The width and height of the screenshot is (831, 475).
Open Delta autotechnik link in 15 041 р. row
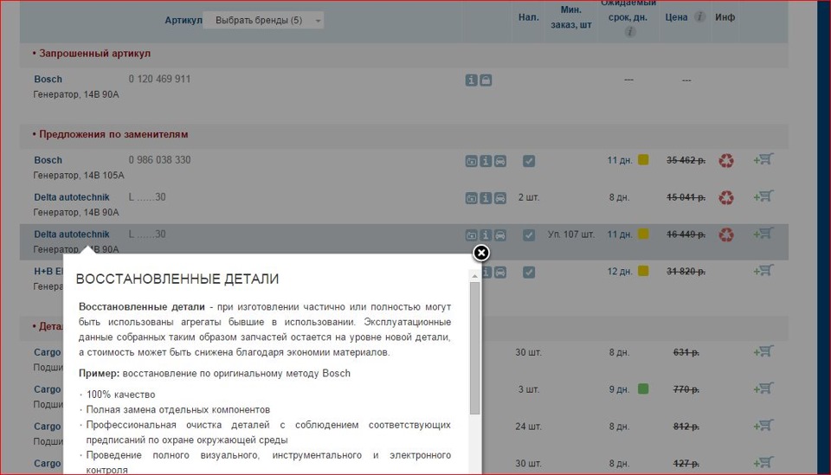tap(72, 197)
